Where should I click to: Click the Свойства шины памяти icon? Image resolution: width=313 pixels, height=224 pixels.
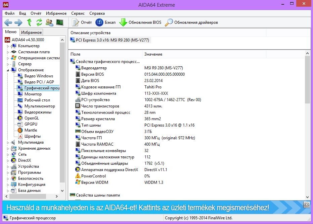[x=73, y=195]
